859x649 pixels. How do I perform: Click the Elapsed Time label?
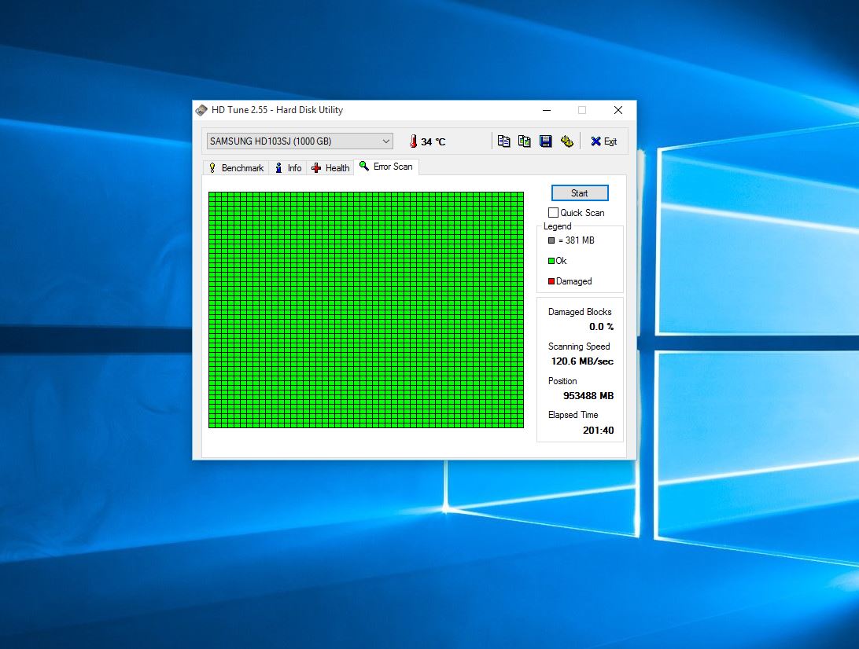[x=573, y=415]
